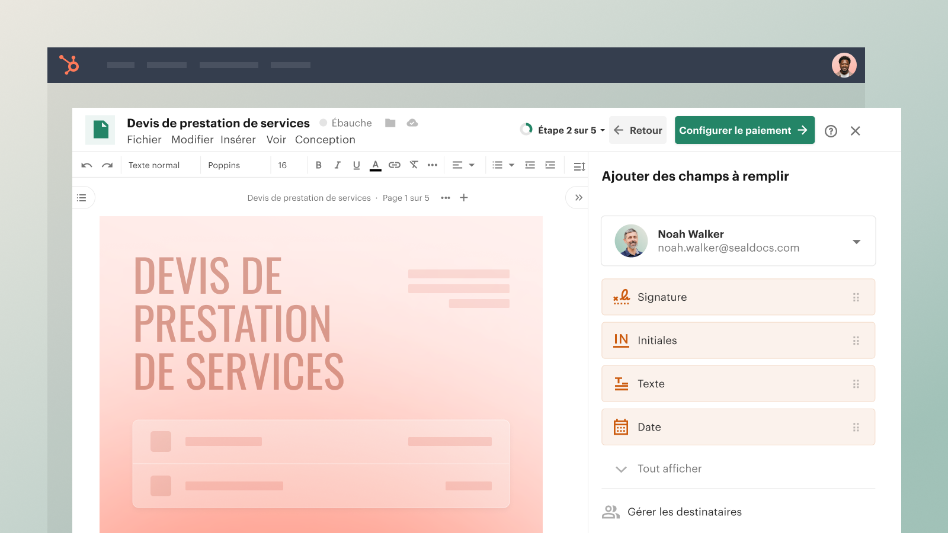Clear formatting with the crossed-T icon
This screenshot has width=948, height=533.
point(414,165)
